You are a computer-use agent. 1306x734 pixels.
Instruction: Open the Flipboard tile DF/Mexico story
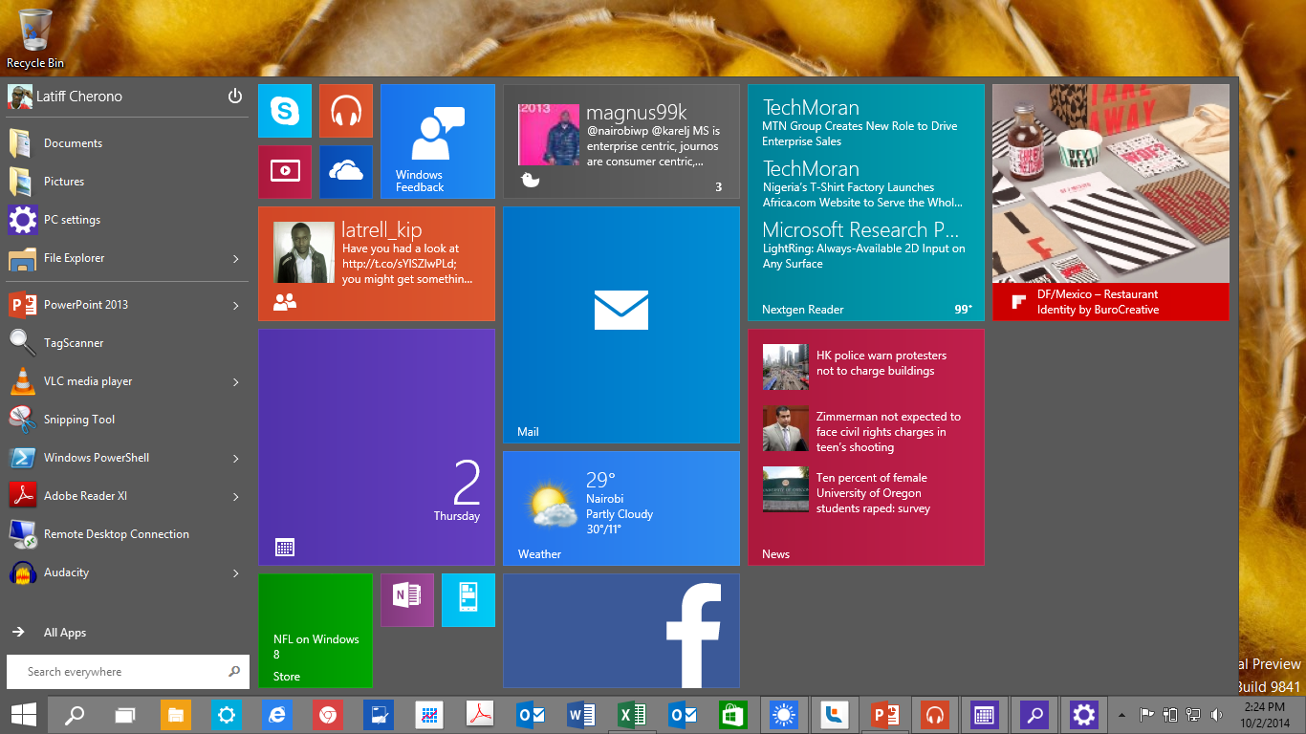click(x=1111, y=203)
